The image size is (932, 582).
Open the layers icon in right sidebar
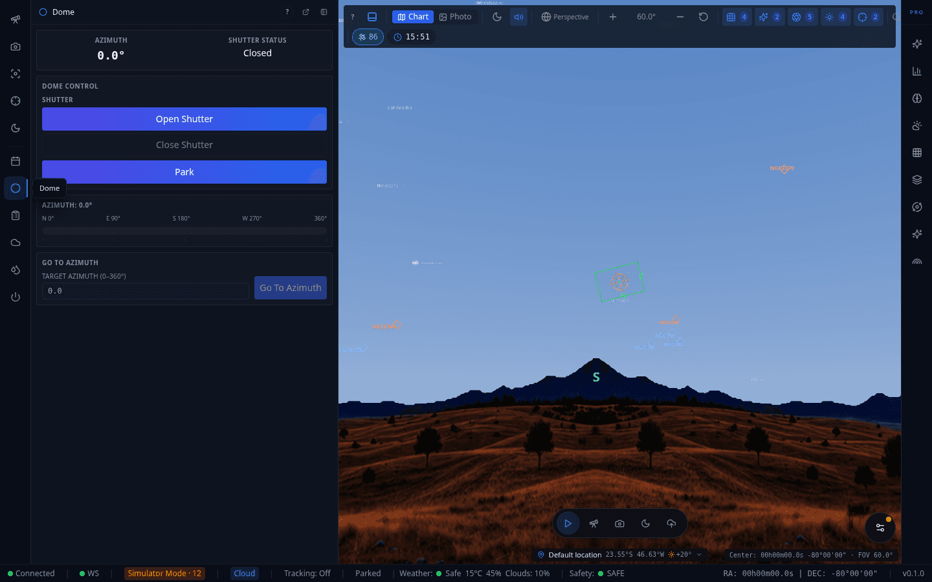[917, 180]
